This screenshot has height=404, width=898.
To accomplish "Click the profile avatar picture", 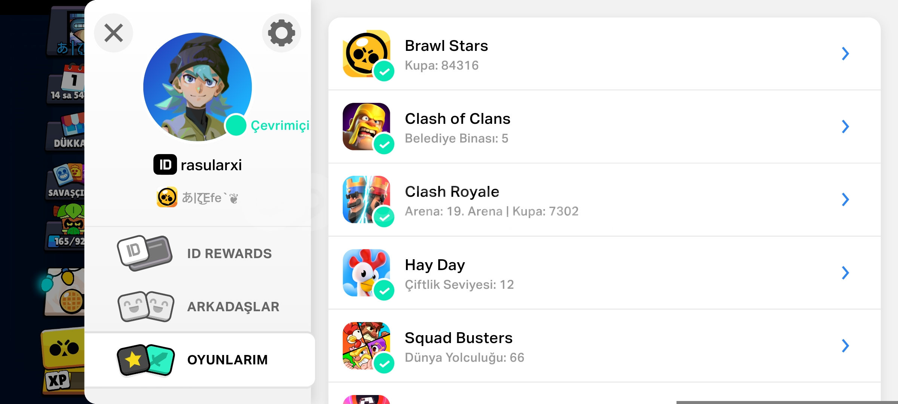I will (x=198, y=87).
